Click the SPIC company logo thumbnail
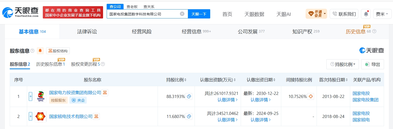The height and width of the screenshot is (129, 393). [x=41, y=96]
